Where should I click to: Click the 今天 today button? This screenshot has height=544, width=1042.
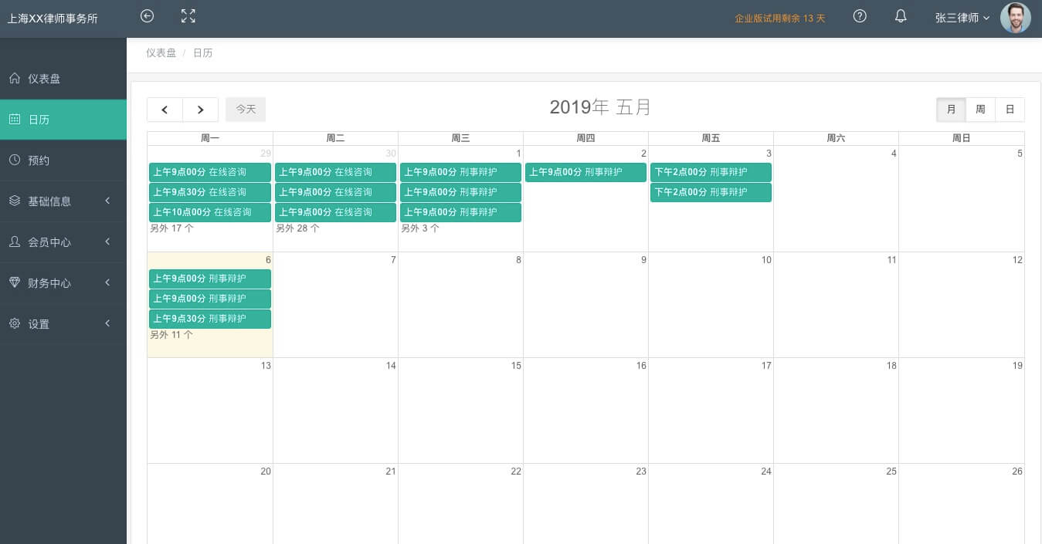246,110
